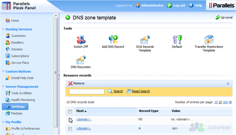Collapse the Server Management section
Viewport: 236px width, 135px height.
[x=3, y=87]
